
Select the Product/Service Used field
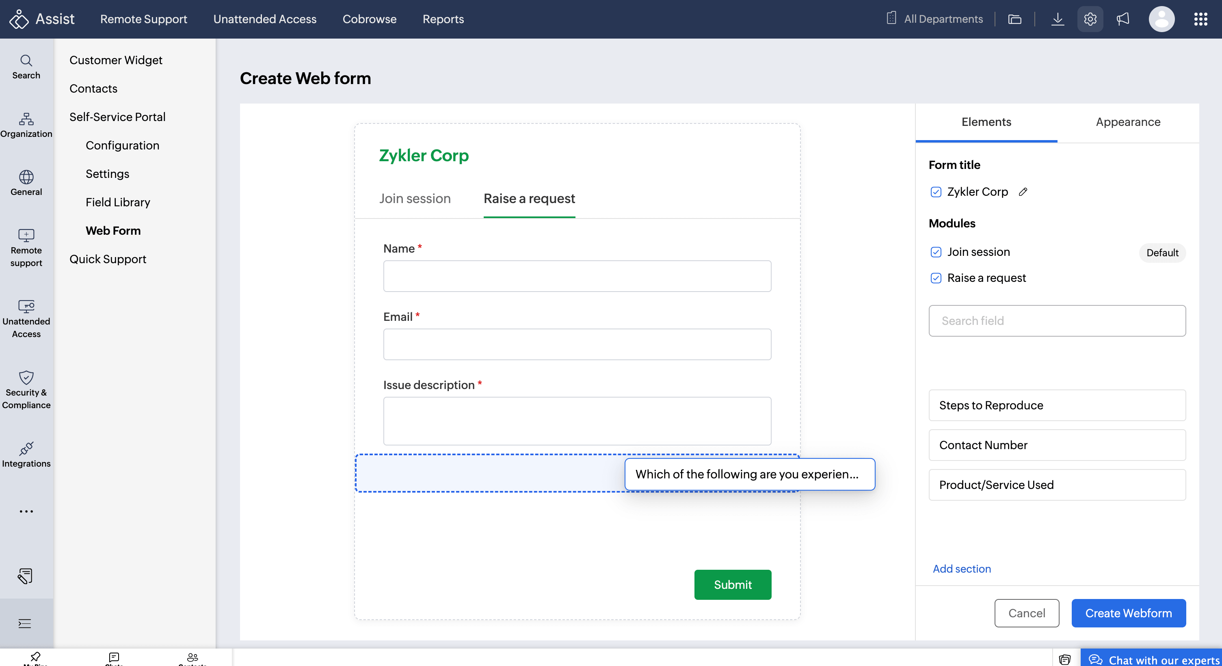pyautogui.click(x=1057, y=485)
